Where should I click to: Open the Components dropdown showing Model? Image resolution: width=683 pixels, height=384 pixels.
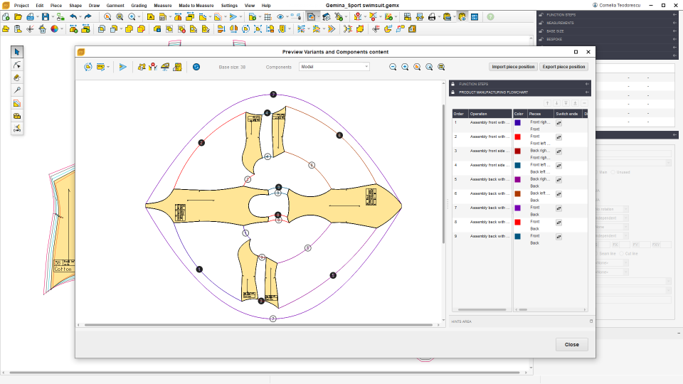(334, 67)
